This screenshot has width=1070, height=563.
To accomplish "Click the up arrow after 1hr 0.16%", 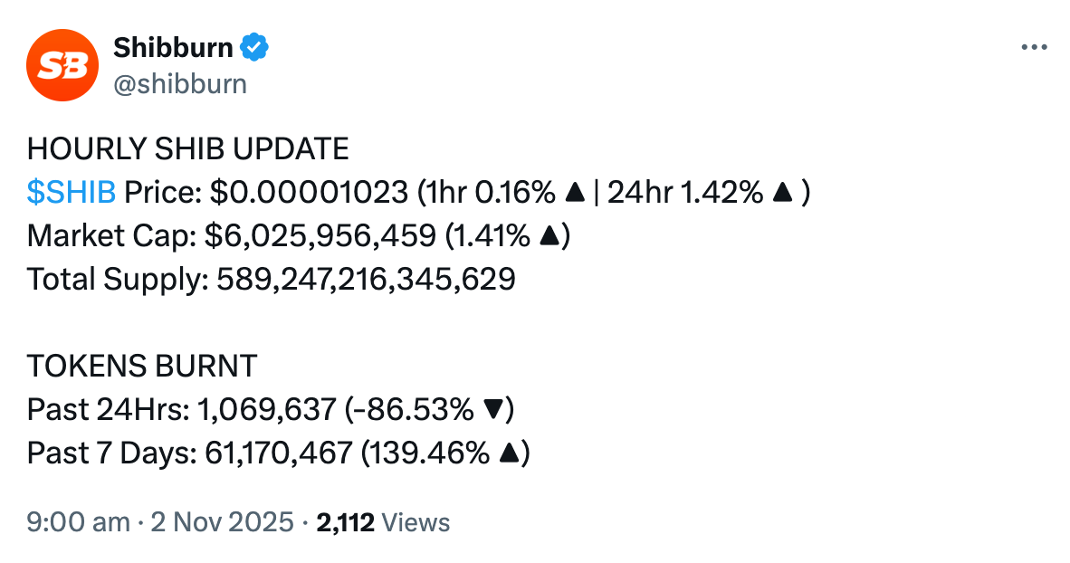I will pos(573,192).
